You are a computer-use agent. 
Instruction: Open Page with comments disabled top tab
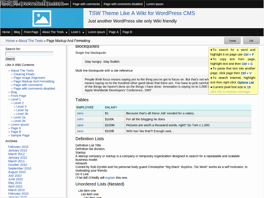123,4
